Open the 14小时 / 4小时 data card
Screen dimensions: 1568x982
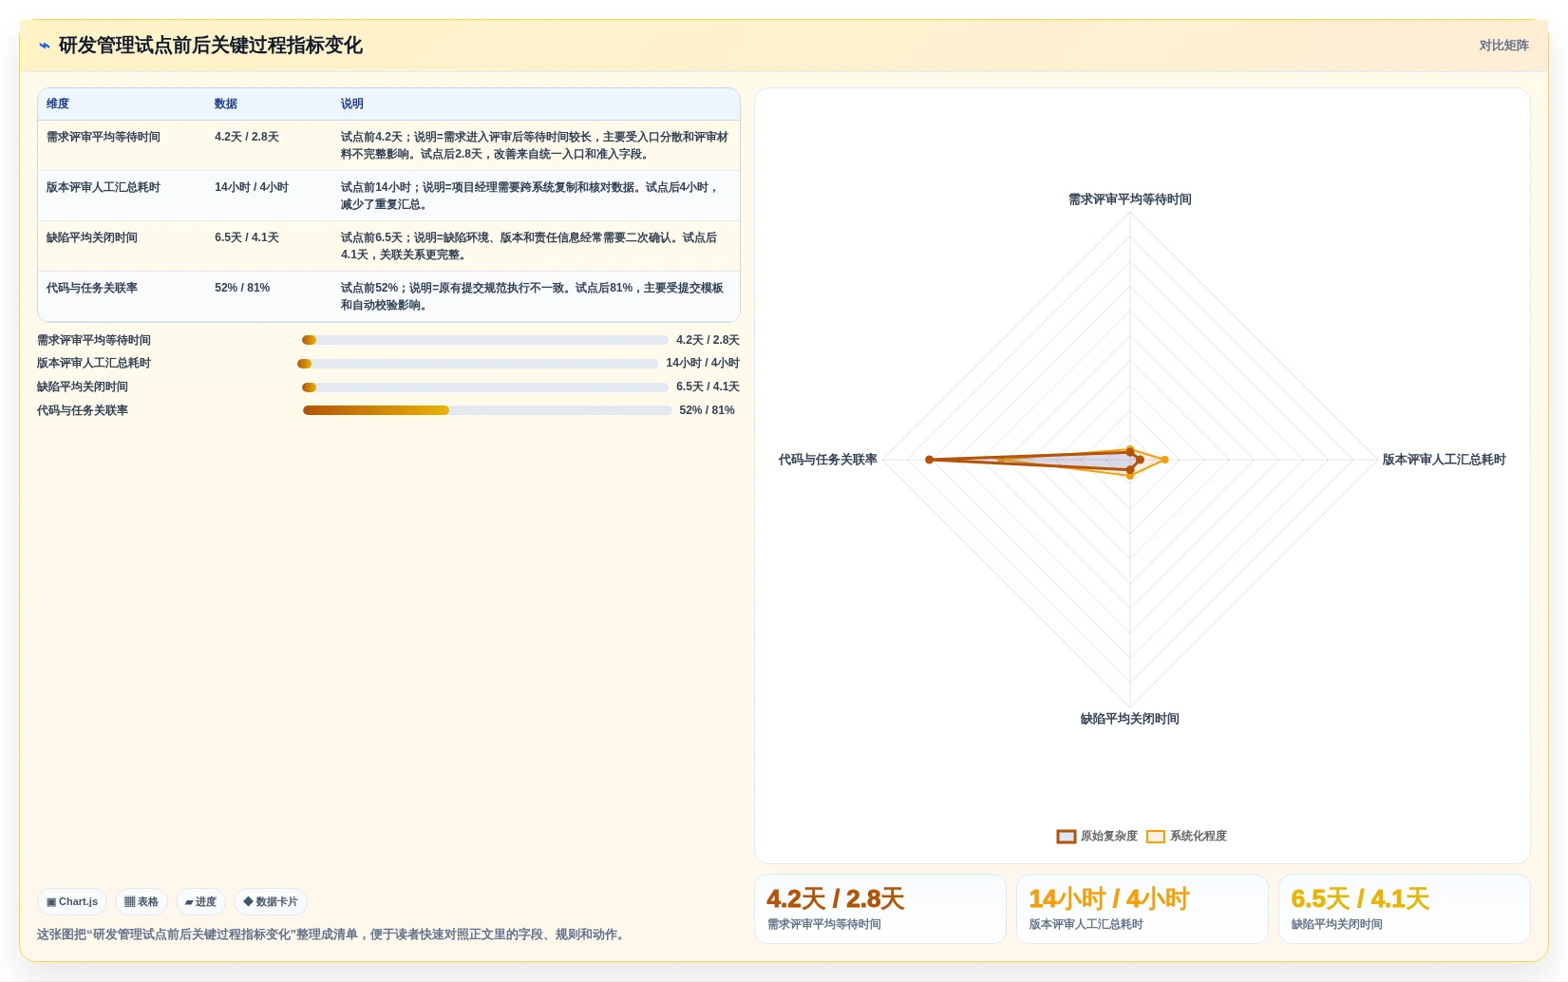[1143, 909]
